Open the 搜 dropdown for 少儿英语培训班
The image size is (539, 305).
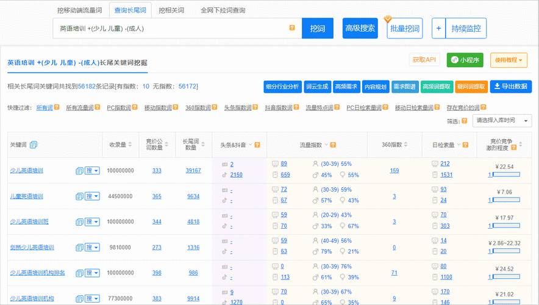click(92, 222)
